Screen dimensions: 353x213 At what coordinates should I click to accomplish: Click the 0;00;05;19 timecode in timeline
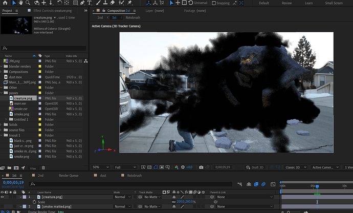(x=13, y=182)
